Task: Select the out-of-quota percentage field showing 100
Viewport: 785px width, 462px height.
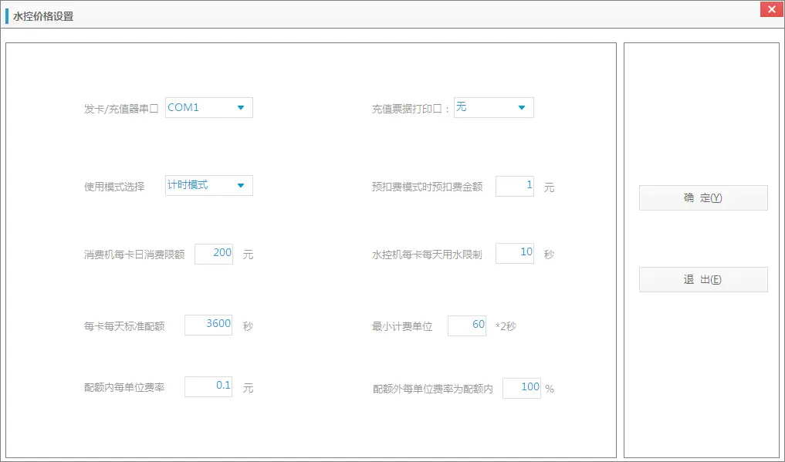Action: coord(522,387)
